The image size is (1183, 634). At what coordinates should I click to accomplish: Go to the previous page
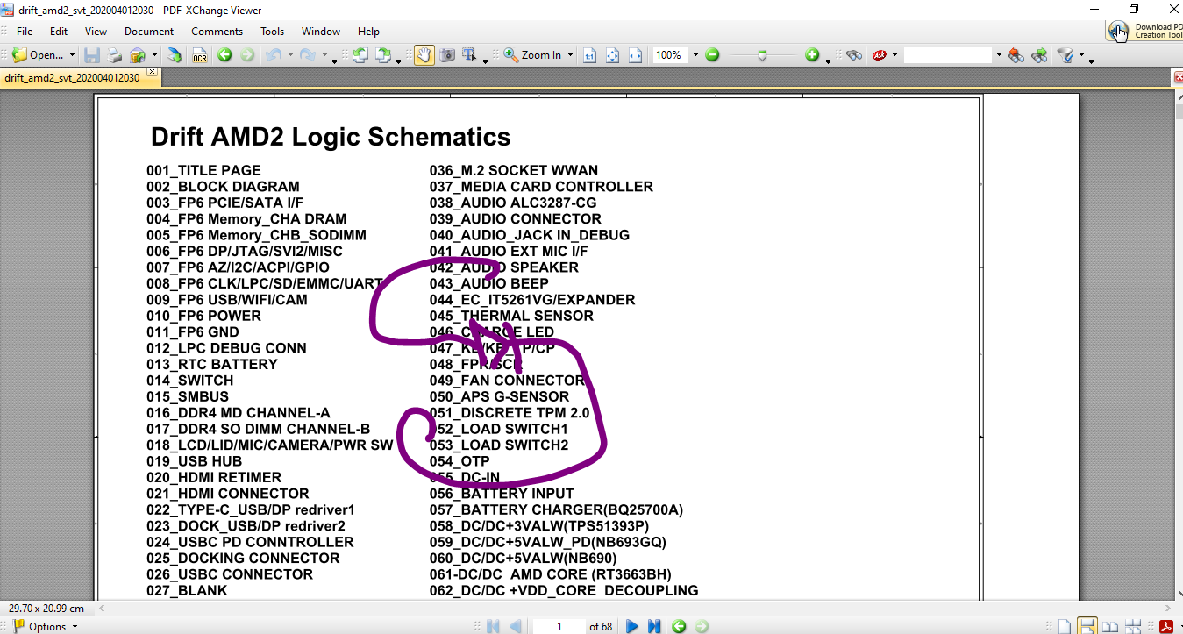click(x=515, y=626)
